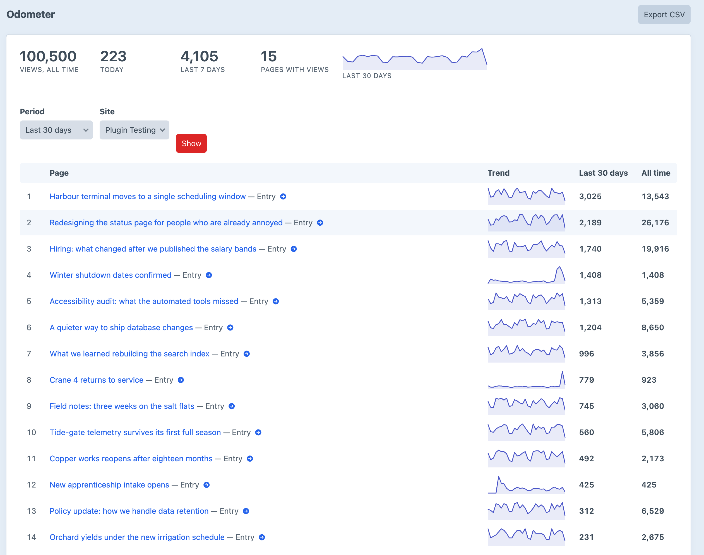Open Hiring: what changed after salary bands link
The height and width of the screenshot is (555, 704).
[153, 249]
